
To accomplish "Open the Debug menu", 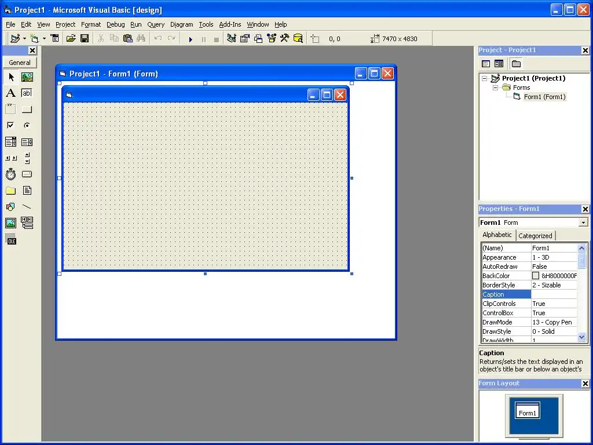I will coord(115,24).
